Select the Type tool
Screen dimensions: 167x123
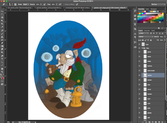(2, 59)
